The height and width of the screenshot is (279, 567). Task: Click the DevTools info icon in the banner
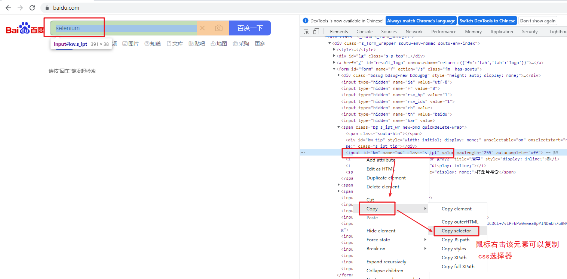(x=305, y=21)
